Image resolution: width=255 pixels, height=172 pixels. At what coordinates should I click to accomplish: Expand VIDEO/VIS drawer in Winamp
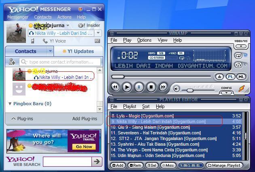click(x=241, y=46)
